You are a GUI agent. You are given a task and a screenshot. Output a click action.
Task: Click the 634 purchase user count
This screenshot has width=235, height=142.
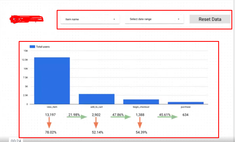pos(186,115)
